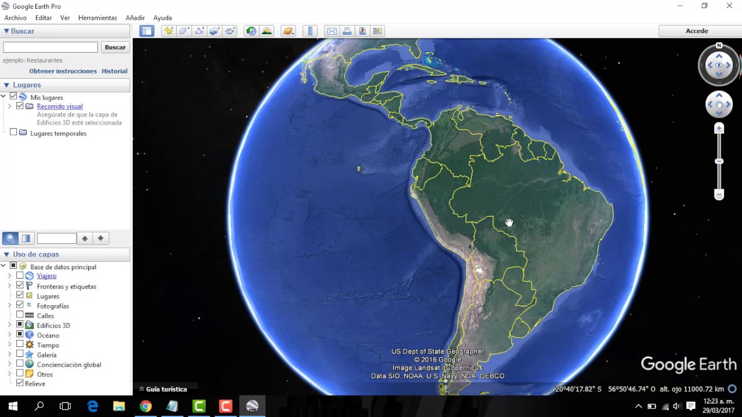Uncheck the Lugares layer checkbox
This screenshot has height=417, width=742.
pyautogui.click(x=20, y=295)
